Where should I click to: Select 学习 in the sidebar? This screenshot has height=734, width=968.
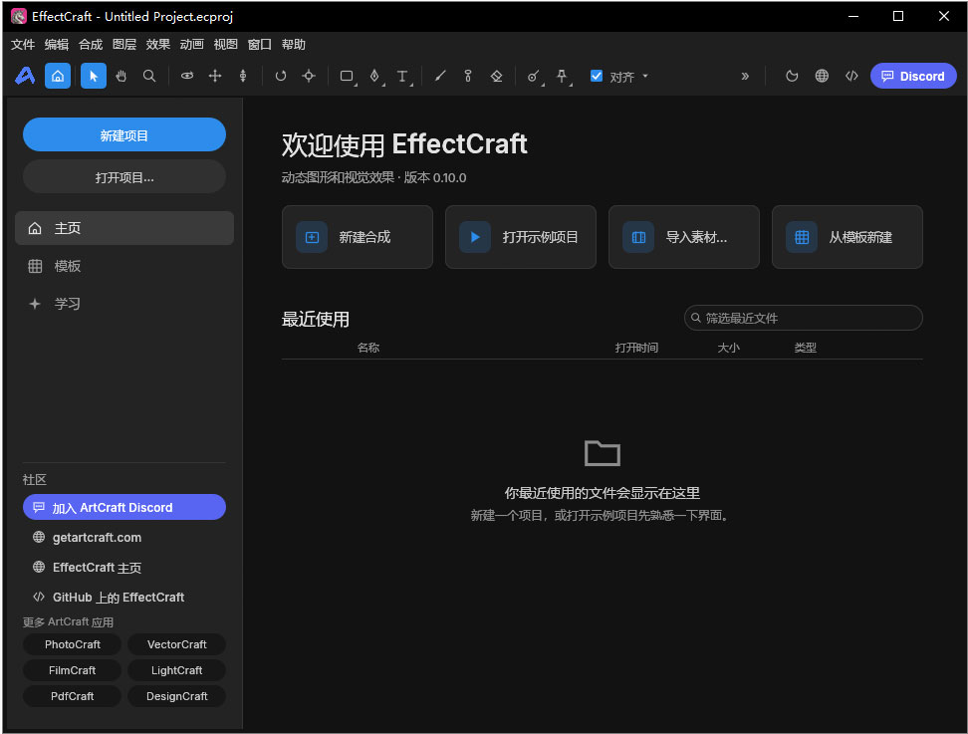click(124, 304)
